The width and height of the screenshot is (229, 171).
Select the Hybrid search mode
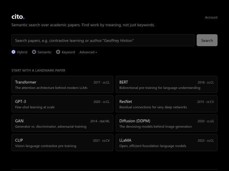[x=13, y=52]
